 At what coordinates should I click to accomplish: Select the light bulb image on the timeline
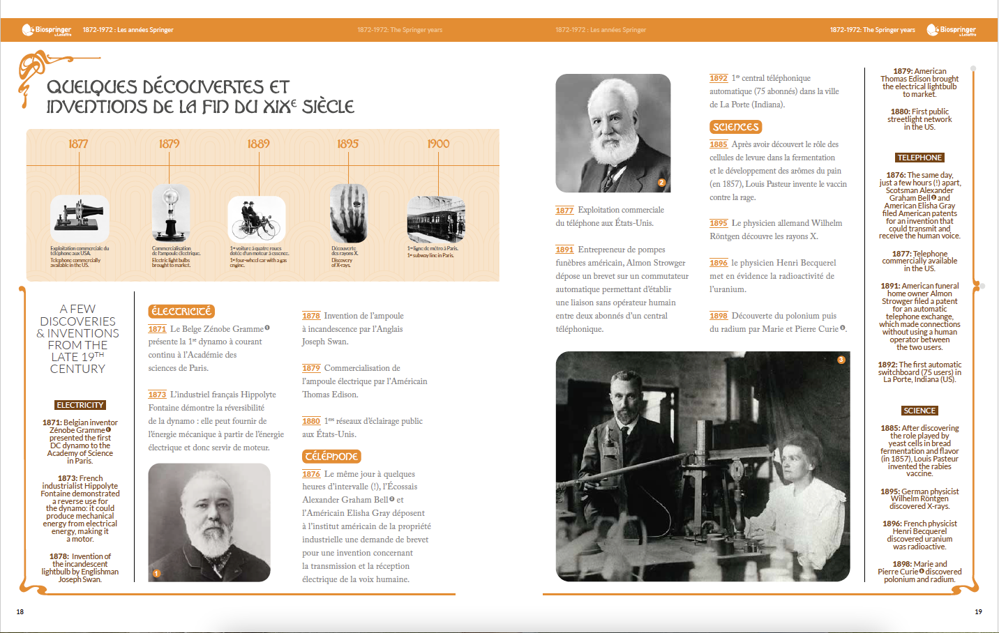tap(170, 213)
